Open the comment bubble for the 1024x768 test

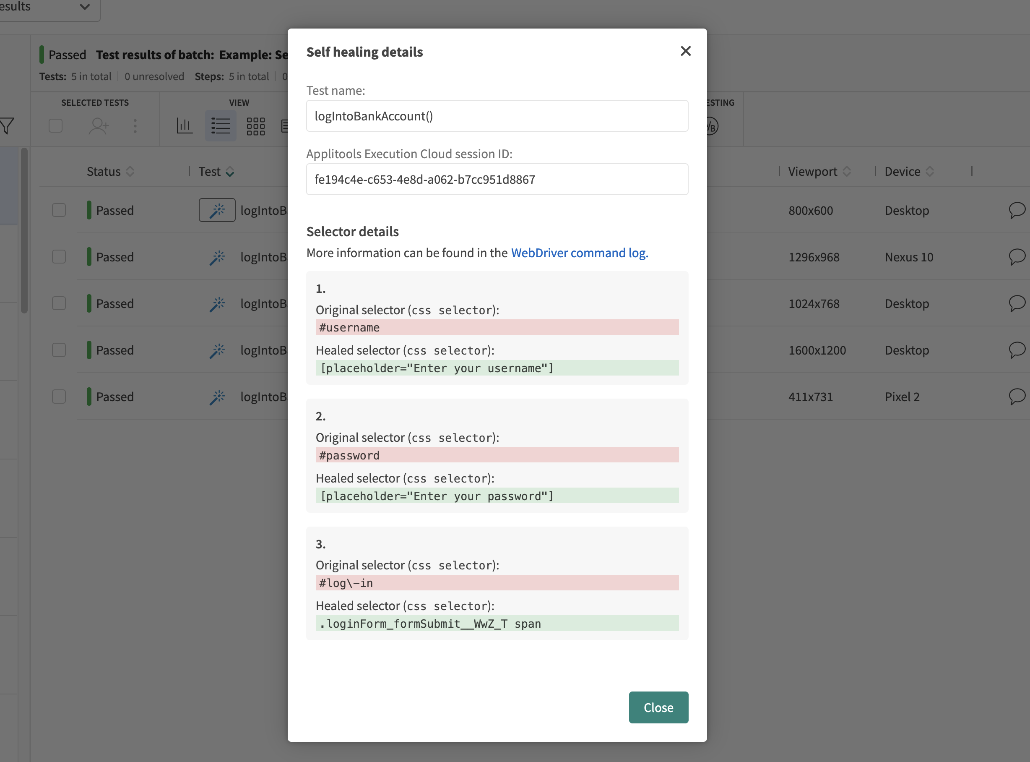(x=1017, y=303)
